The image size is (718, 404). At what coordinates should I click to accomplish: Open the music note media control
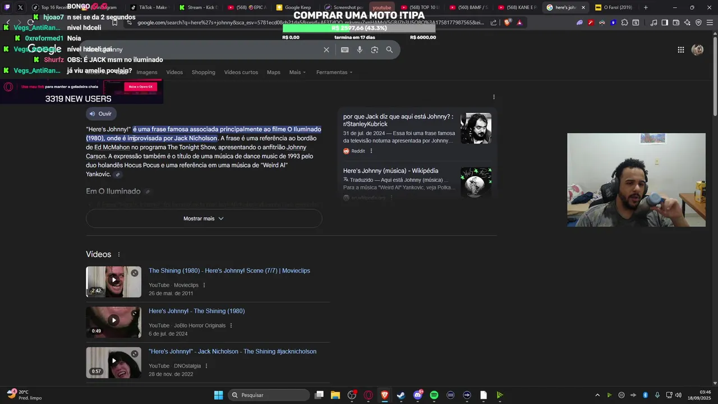pyautogui.click(x=653, y=22)
